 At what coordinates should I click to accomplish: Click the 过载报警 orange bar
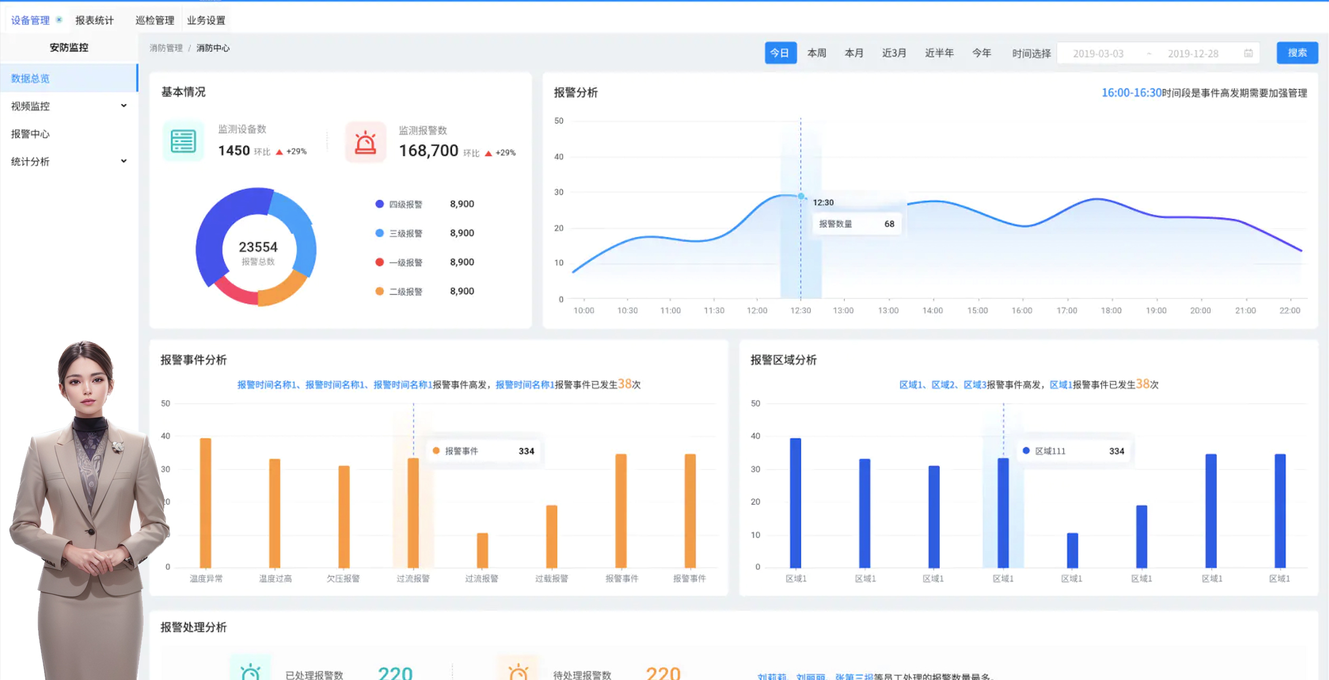(552, 536)
